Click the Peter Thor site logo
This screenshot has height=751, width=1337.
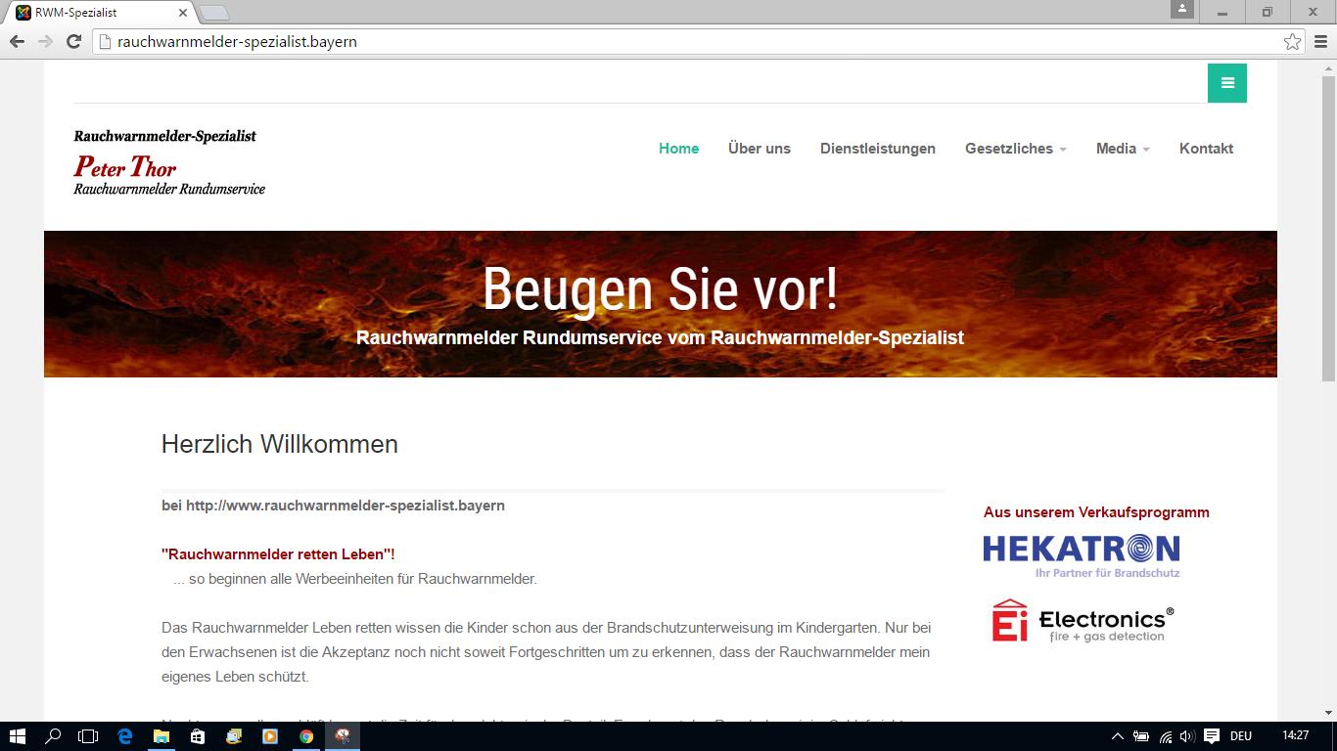[169, 162]
